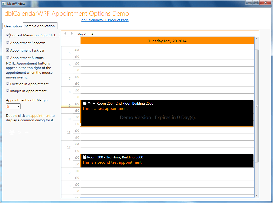
Task: Click the recurrence icon in Room 200 appointment
Action: click(x=89, y=103)
